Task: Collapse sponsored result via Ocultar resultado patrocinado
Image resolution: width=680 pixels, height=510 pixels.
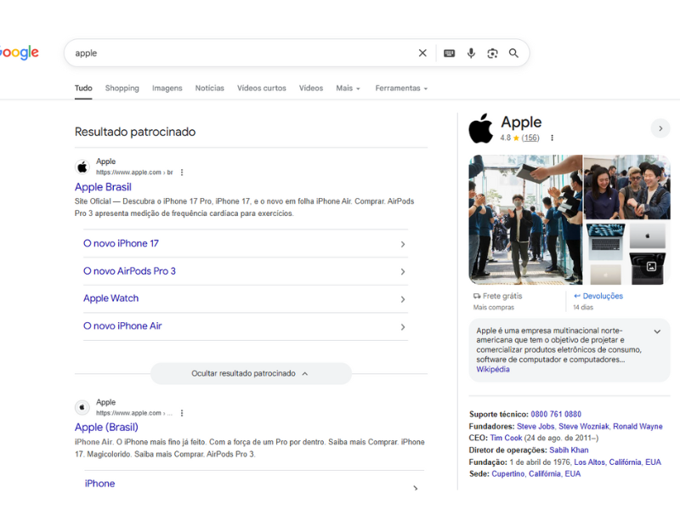Action: [251, 373]
